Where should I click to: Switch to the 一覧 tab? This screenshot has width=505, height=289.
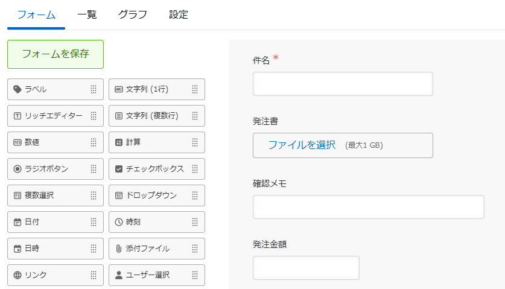point(87,15)
